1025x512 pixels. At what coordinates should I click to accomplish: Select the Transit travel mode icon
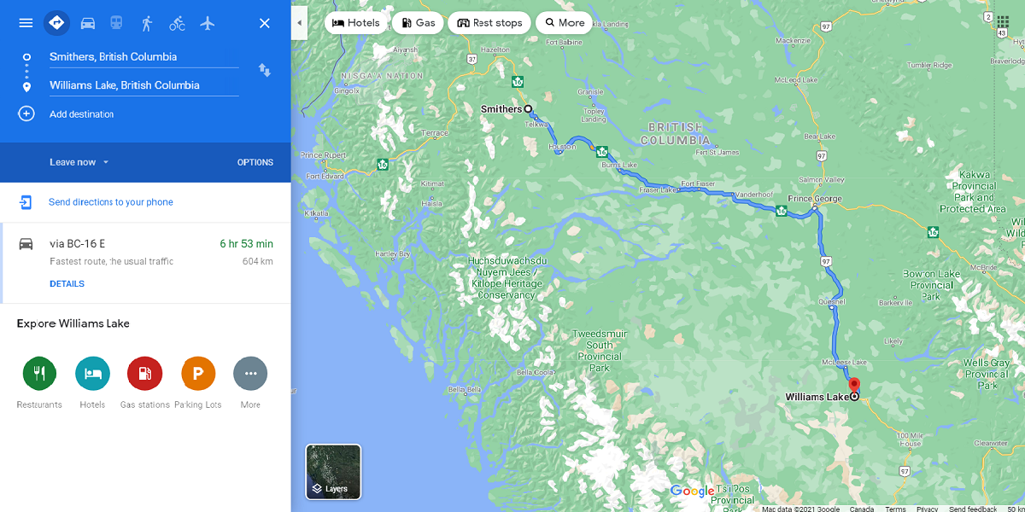tap(116, 23)
